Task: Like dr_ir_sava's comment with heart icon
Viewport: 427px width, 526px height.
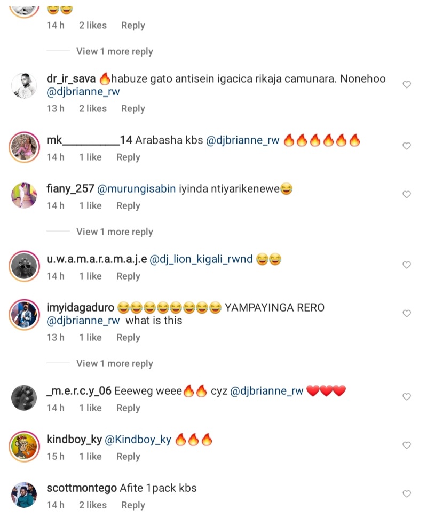Action: [x=407, y=84]
